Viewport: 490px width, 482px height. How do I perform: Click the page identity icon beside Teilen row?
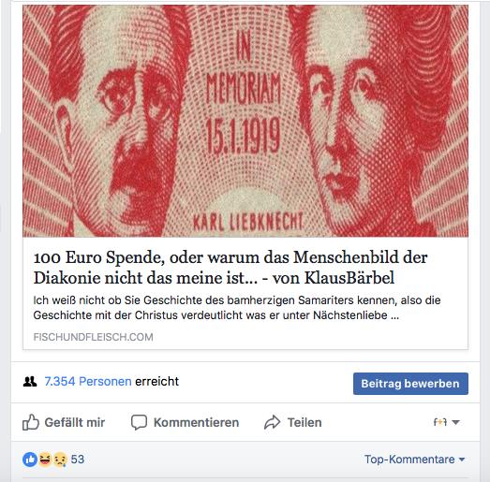pyautogui.click(x=440, y=422)
